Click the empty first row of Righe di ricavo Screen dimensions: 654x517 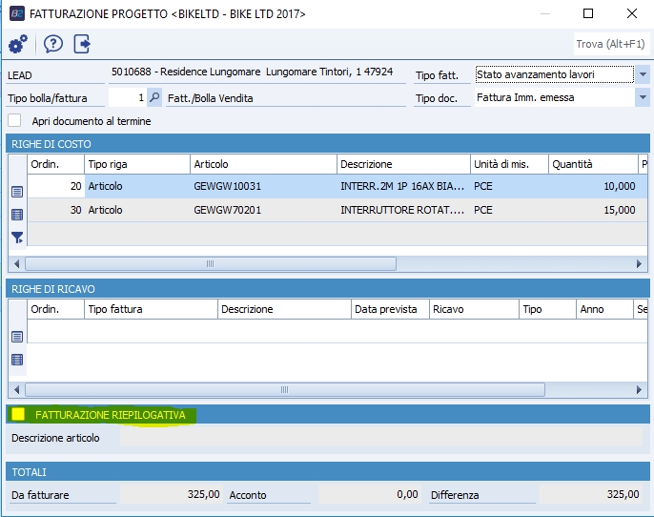[x=337, y=331]
